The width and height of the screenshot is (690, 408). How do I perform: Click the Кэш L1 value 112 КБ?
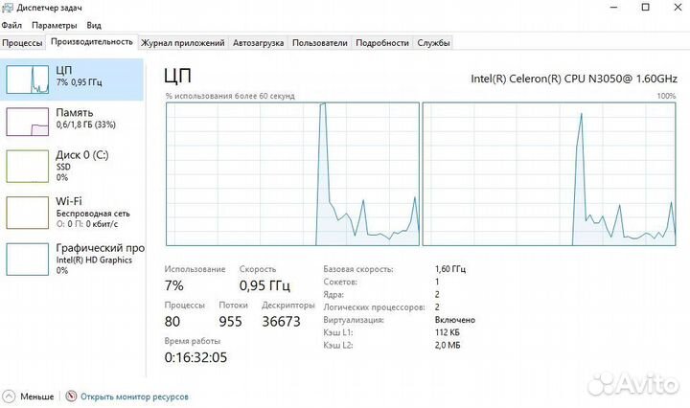click(x=448, y=333)
